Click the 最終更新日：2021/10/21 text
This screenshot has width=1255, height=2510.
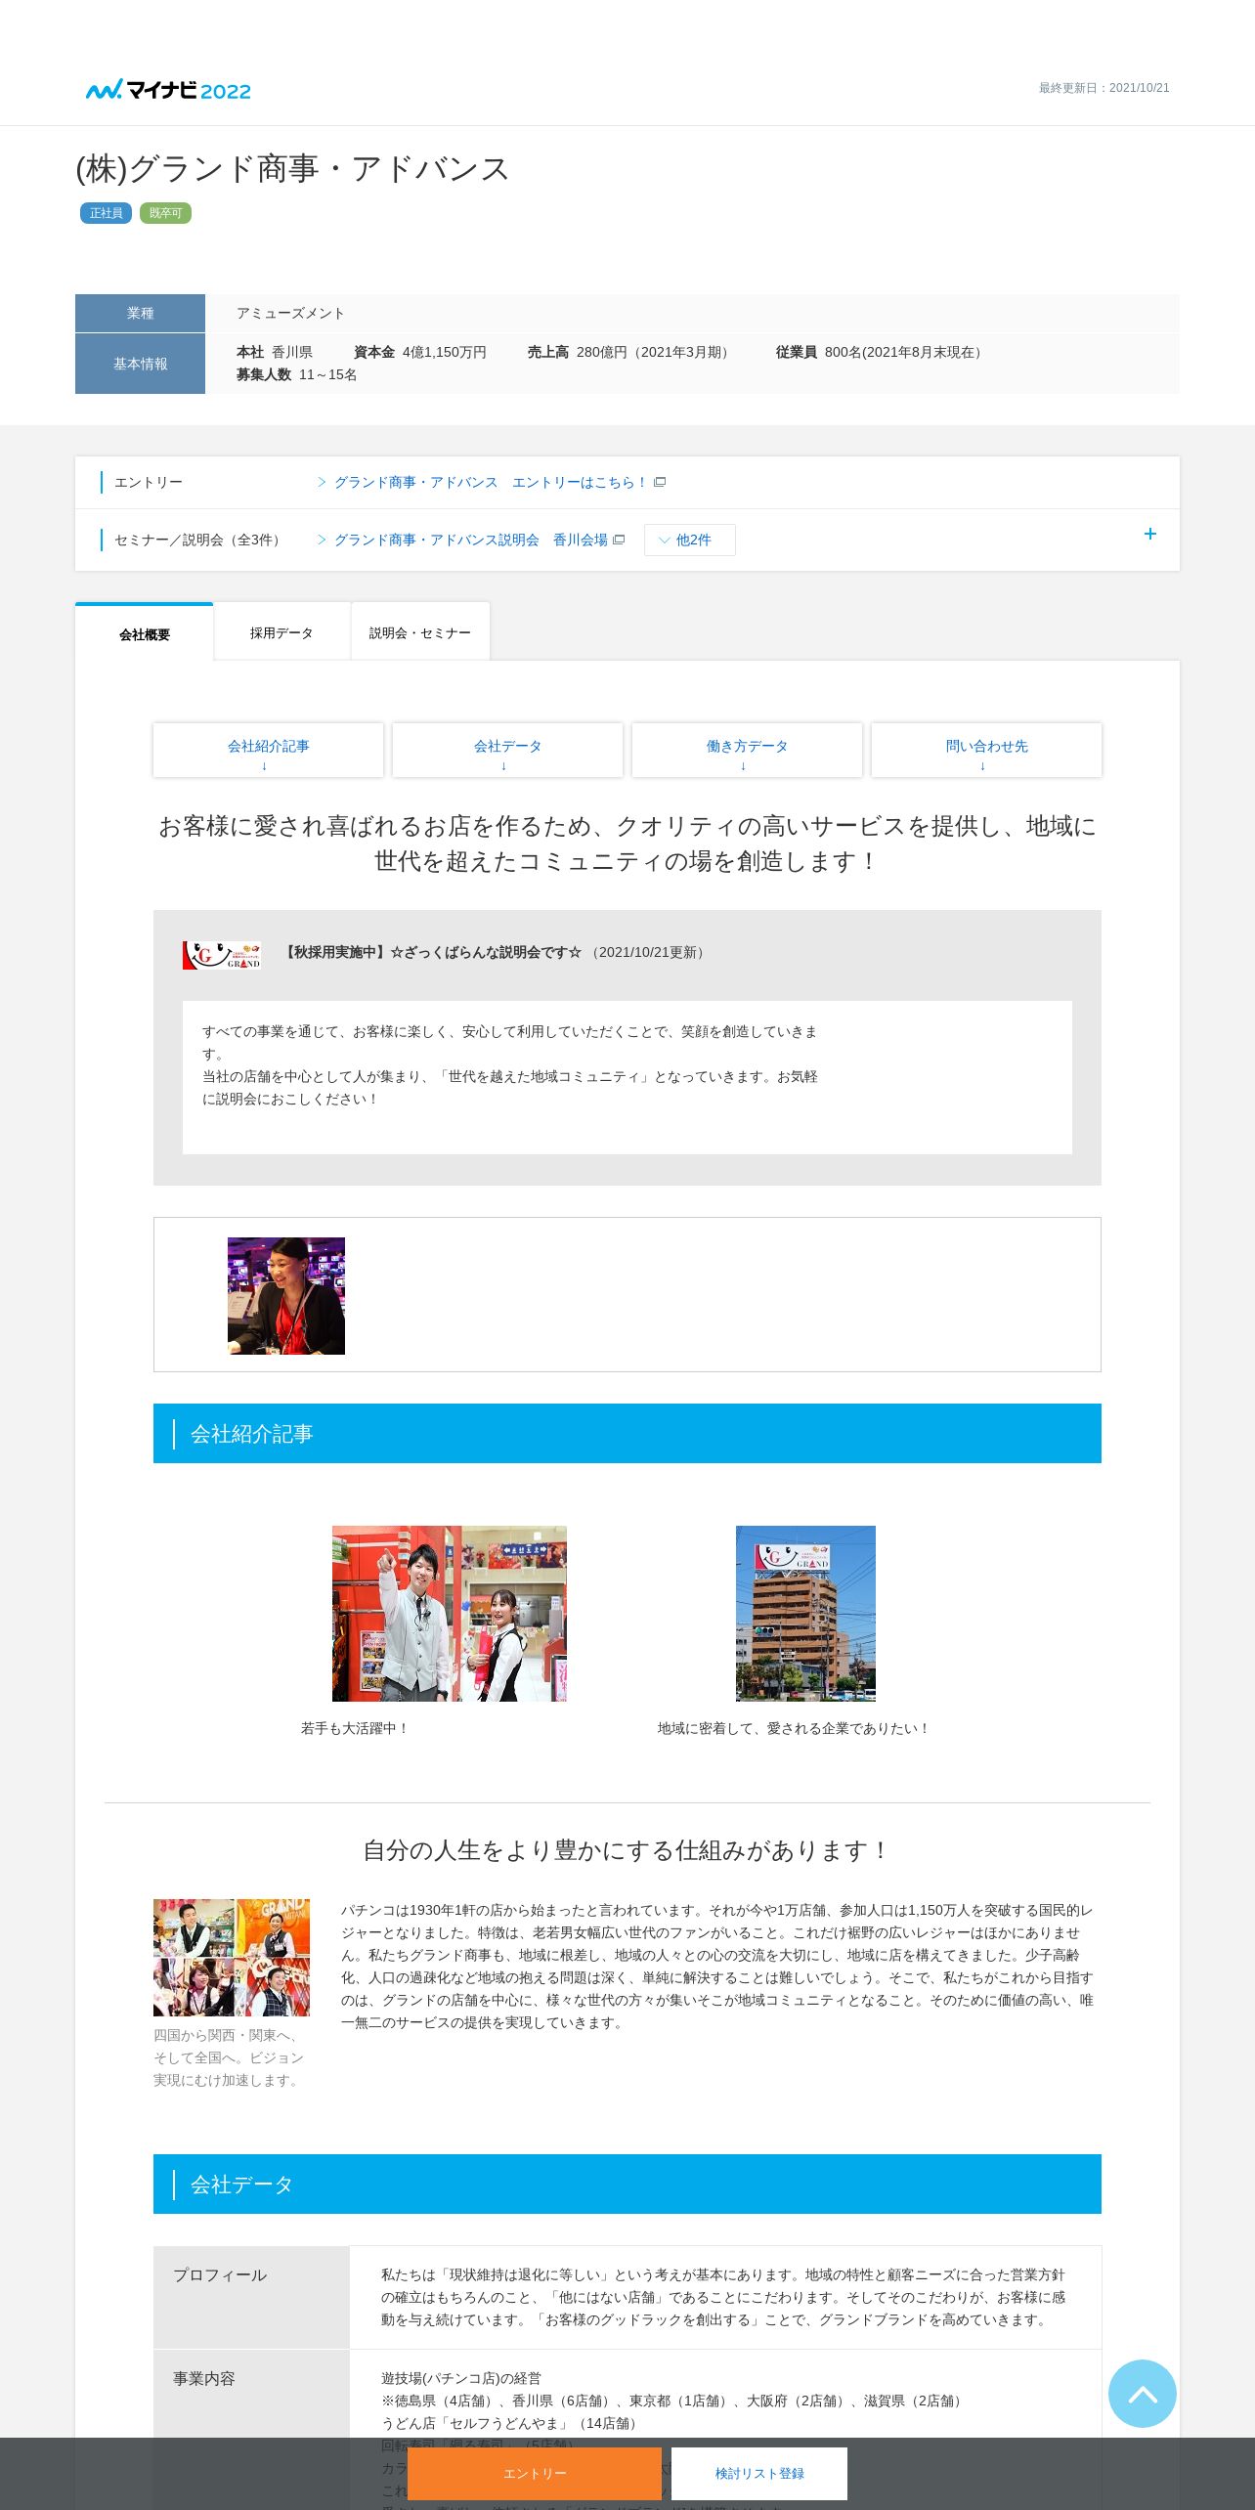point(1104,88)
